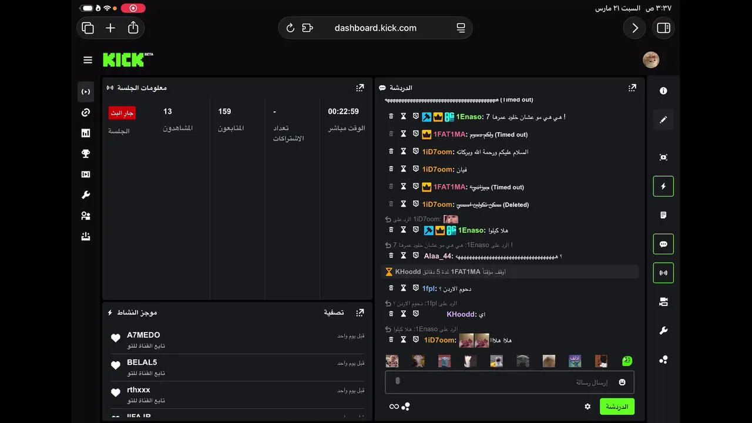Click the info icon in the right sidebar
Image resolution: width=752 pixels, height=423 pixels.
pyautogui.click(x=663, y=91)
